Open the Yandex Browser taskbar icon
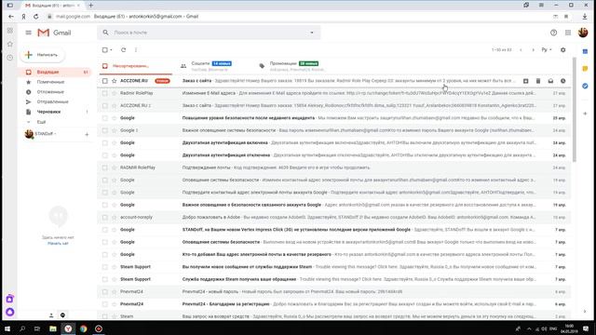The width and height of the screenshot is (596, 335). click(x=68, y=328)
